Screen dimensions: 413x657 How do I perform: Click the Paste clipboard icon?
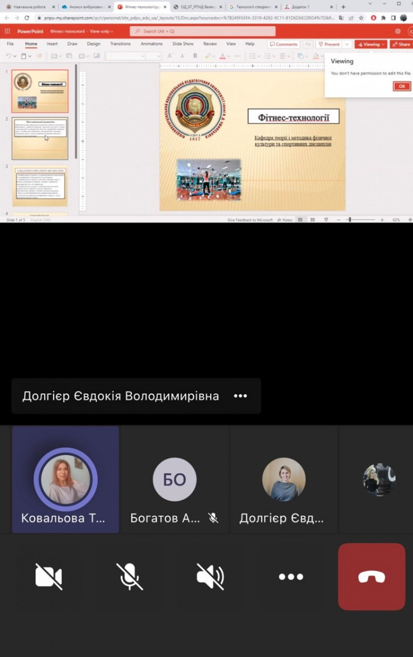pyautogui.click(x=24, y=56)
